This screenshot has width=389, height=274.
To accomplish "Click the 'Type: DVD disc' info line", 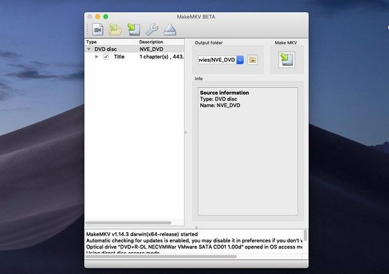I will click(x=218, y=99).
